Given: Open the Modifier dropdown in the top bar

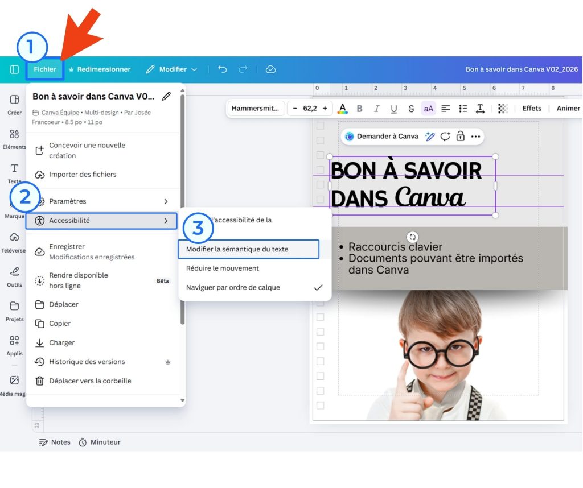Looking at the screenshot, I should pos(172,68).
